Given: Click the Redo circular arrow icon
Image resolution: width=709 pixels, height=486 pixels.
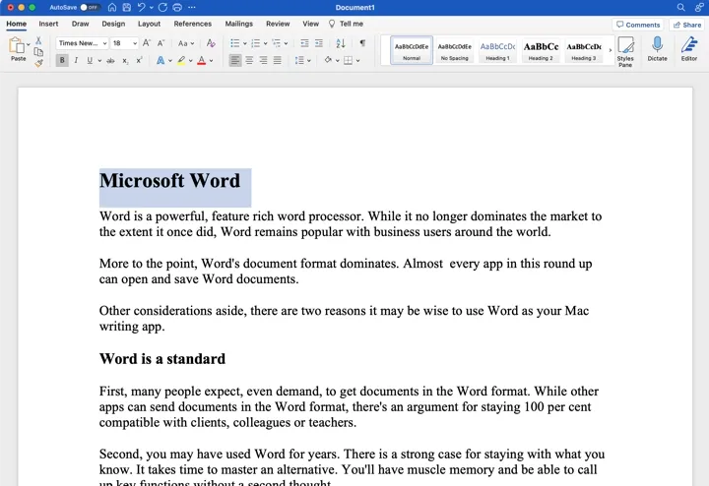Looking at the screenshot, I should (162, 7).
